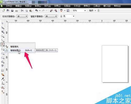Expand the redo history arrow

pyautogui.click(x=47, y=11)
